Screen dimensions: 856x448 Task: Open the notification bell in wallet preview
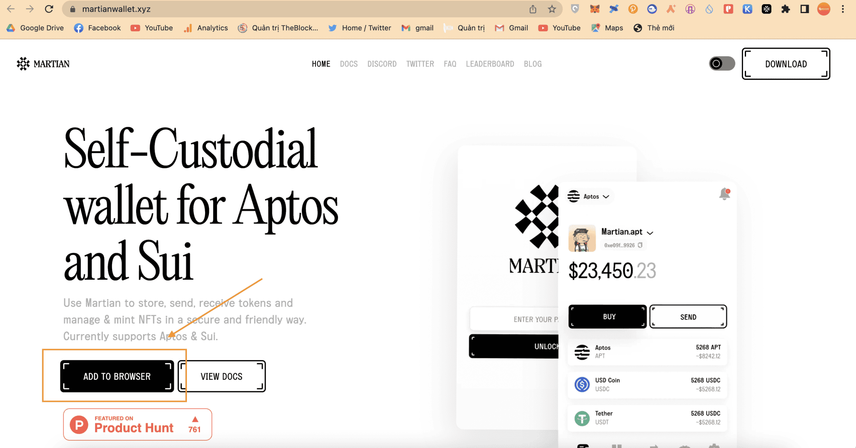coord(724,194)
